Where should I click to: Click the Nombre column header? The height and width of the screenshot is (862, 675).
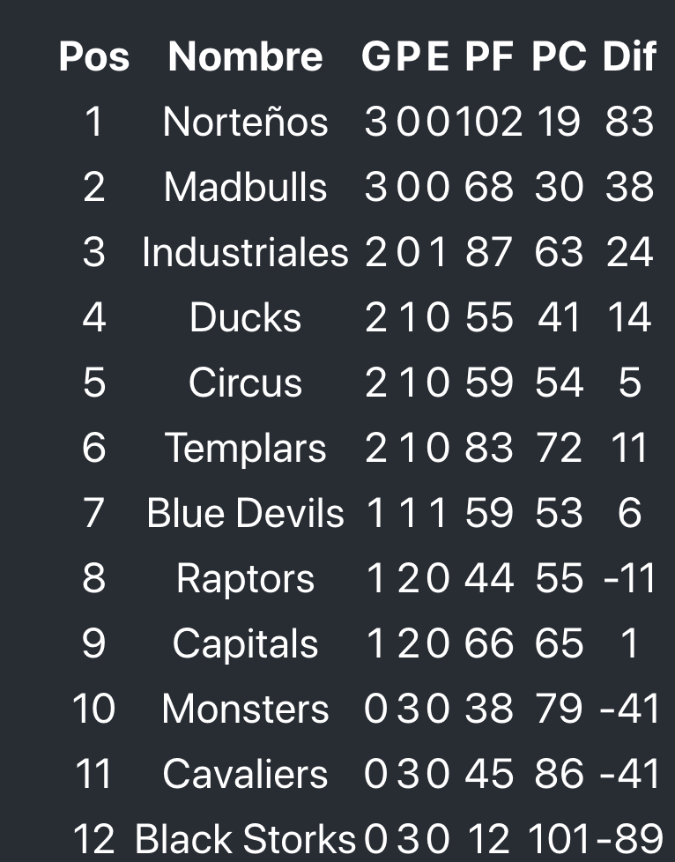click(x=245, y=57)
